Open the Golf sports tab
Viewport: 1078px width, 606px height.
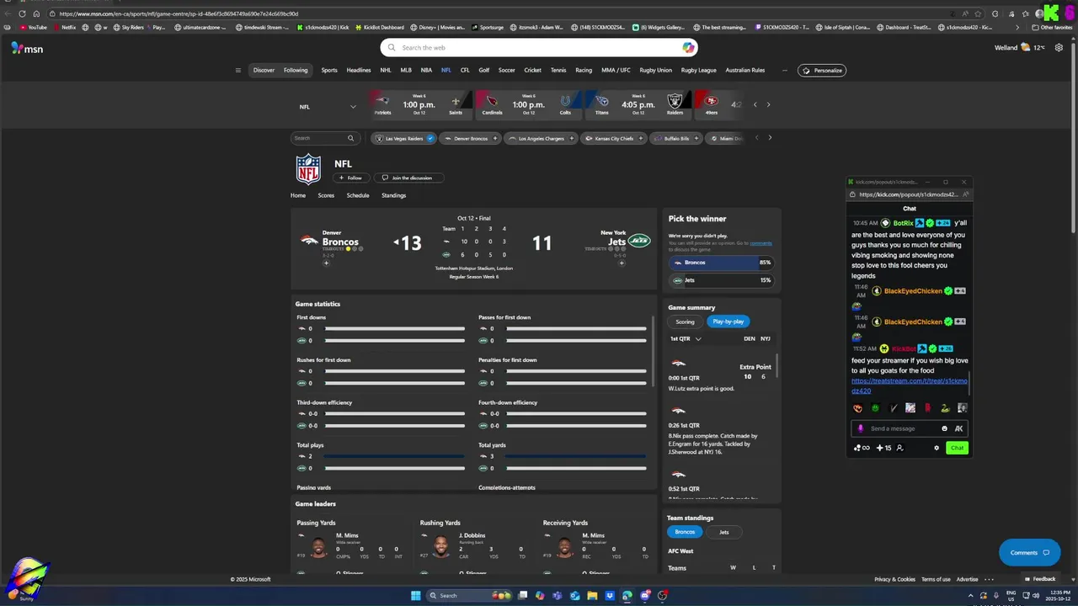(x=484, y=71)
